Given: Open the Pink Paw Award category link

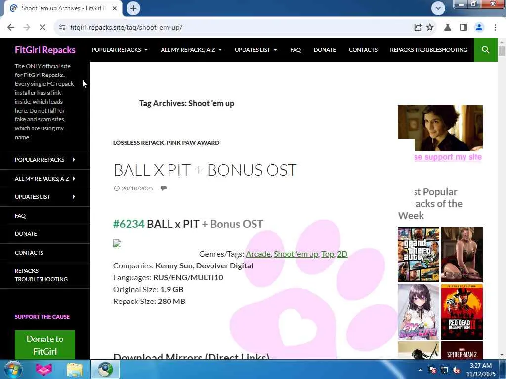Looking at the screenshot, I should tap(193, 143).
